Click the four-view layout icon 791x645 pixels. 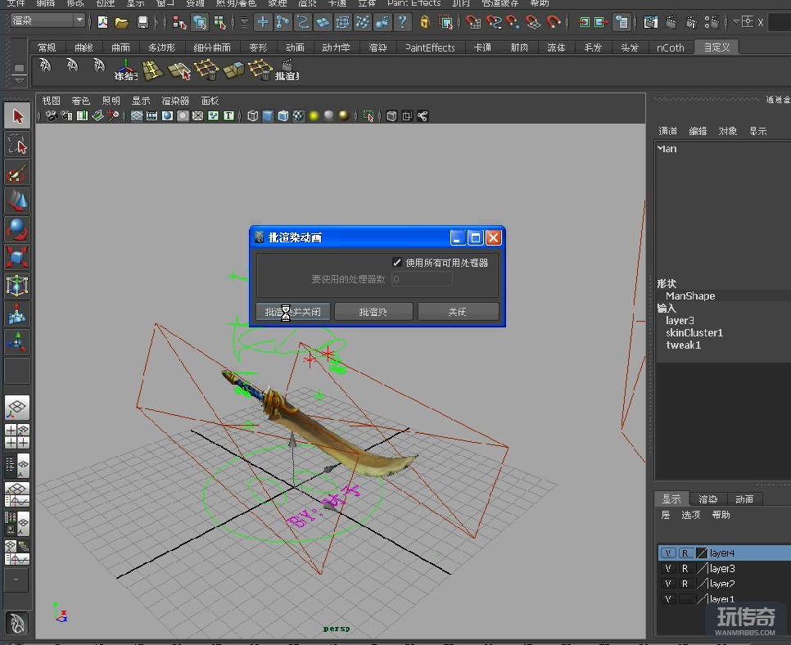(x=17, y=436)
